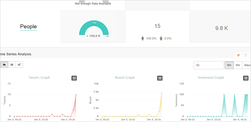Click the female percentage icon

(161, 38)
